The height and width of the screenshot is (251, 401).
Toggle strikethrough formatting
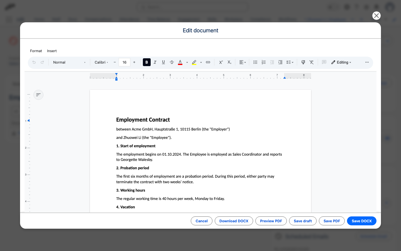pyautogui.click(x=172, y=62)
